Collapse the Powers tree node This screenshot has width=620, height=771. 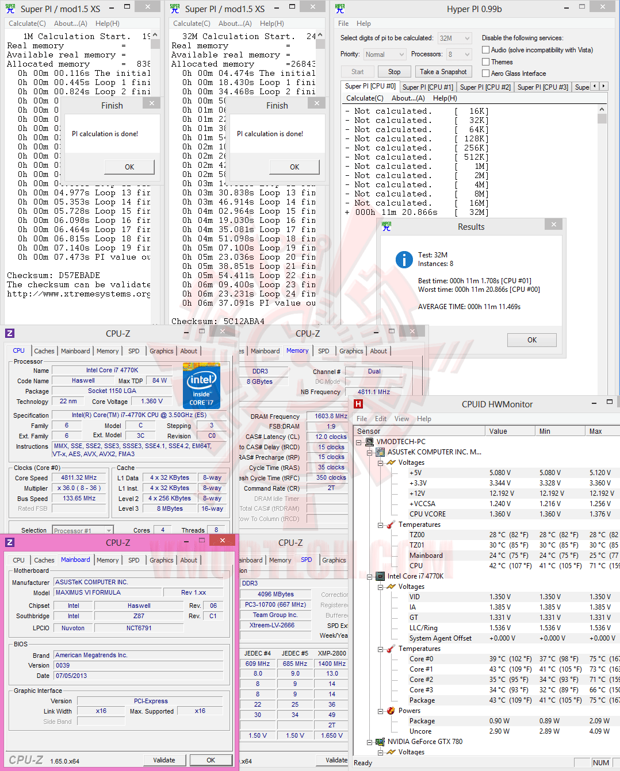pos(380,711)
